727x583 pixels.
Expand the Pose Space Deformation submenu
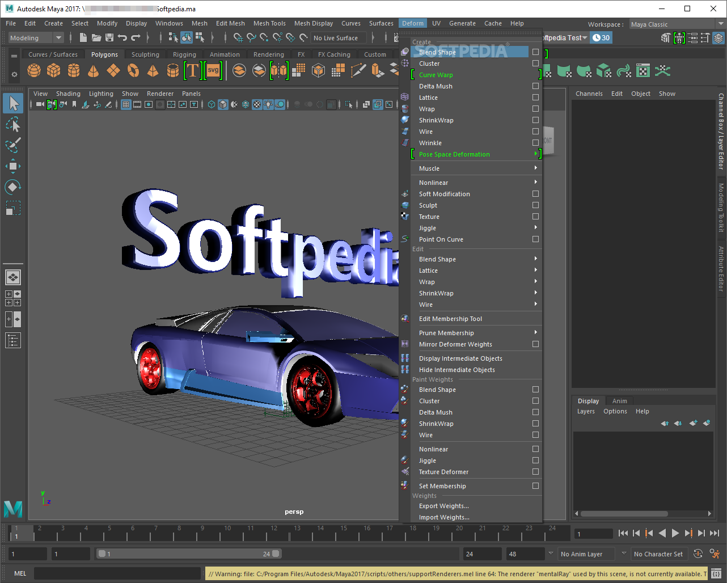pos(476,154)
